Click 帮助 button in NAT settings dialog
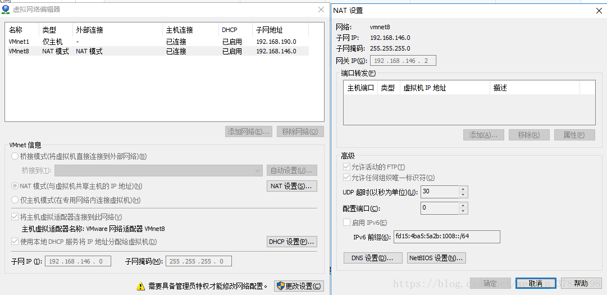Image resolution: width=607 pixels, height=295 pixels. [581, 283]
